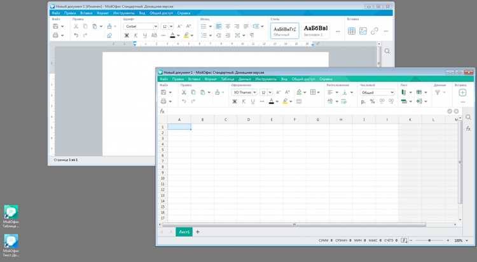Toggle italic К in spreadsheet toolbar

[x=244, y=101]
